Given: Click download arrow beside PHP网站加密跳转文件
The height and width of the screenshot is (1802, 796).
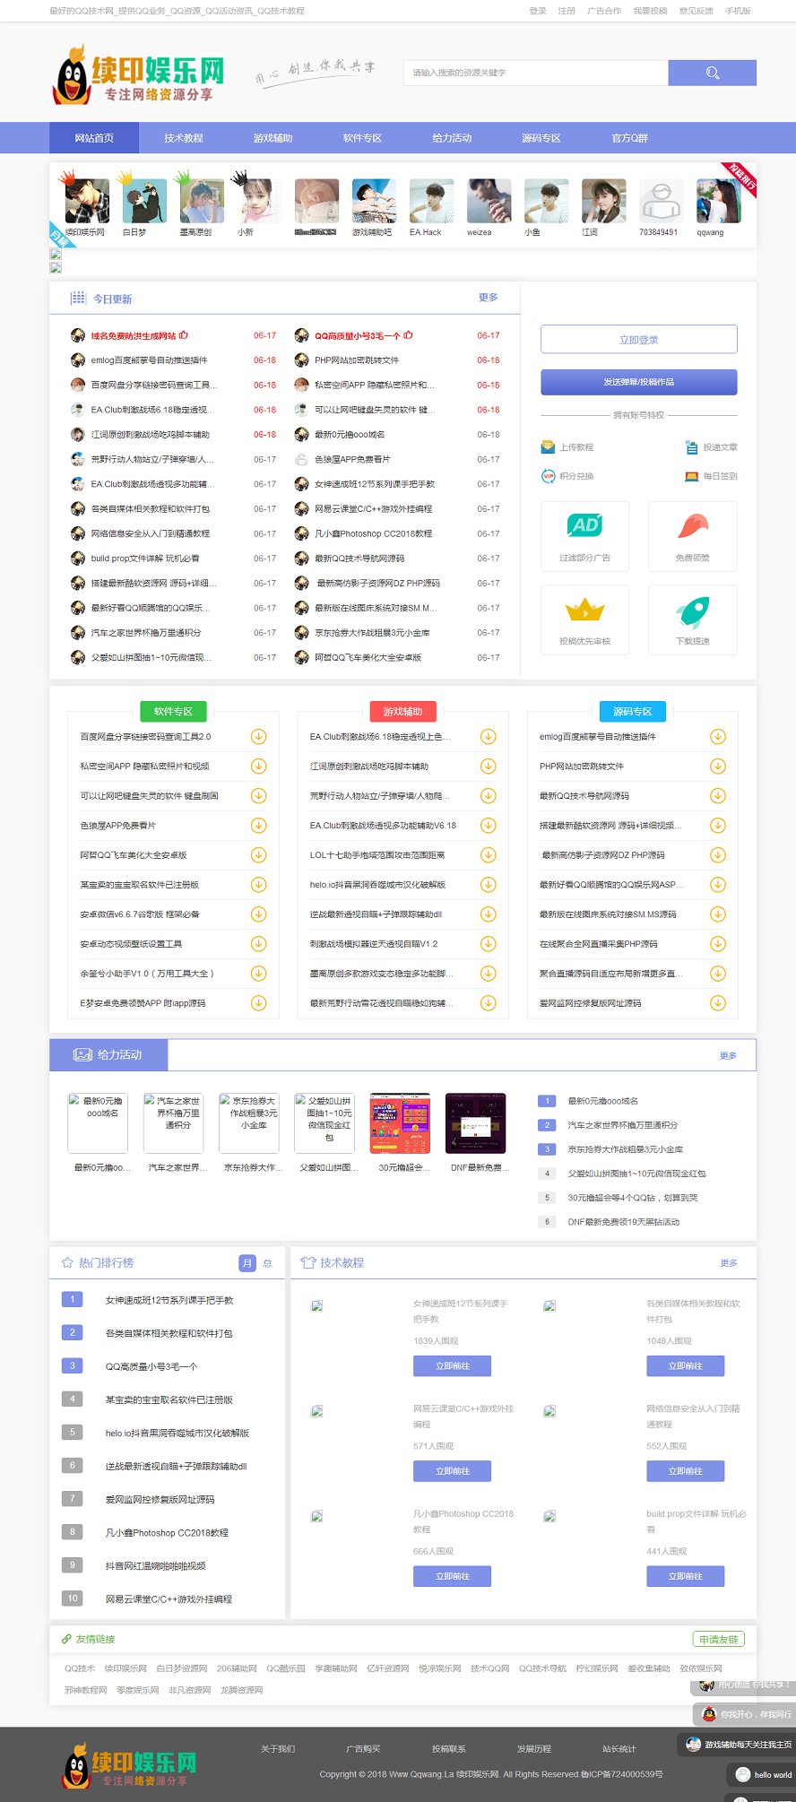Looking at the screenshot, I should tap(717, 767).
